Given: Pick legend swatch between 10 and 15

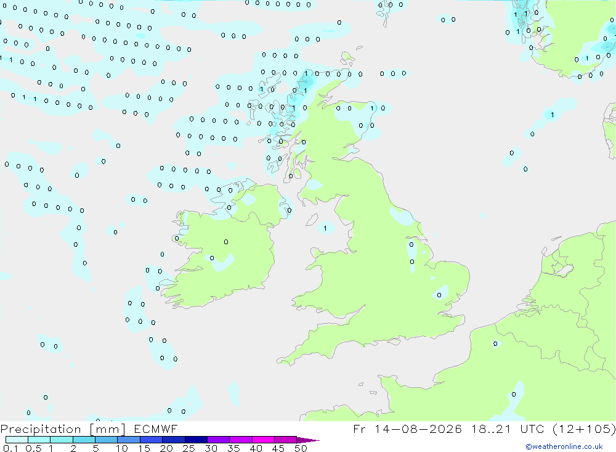Looking at the screenshot, I should pos(129,440).
